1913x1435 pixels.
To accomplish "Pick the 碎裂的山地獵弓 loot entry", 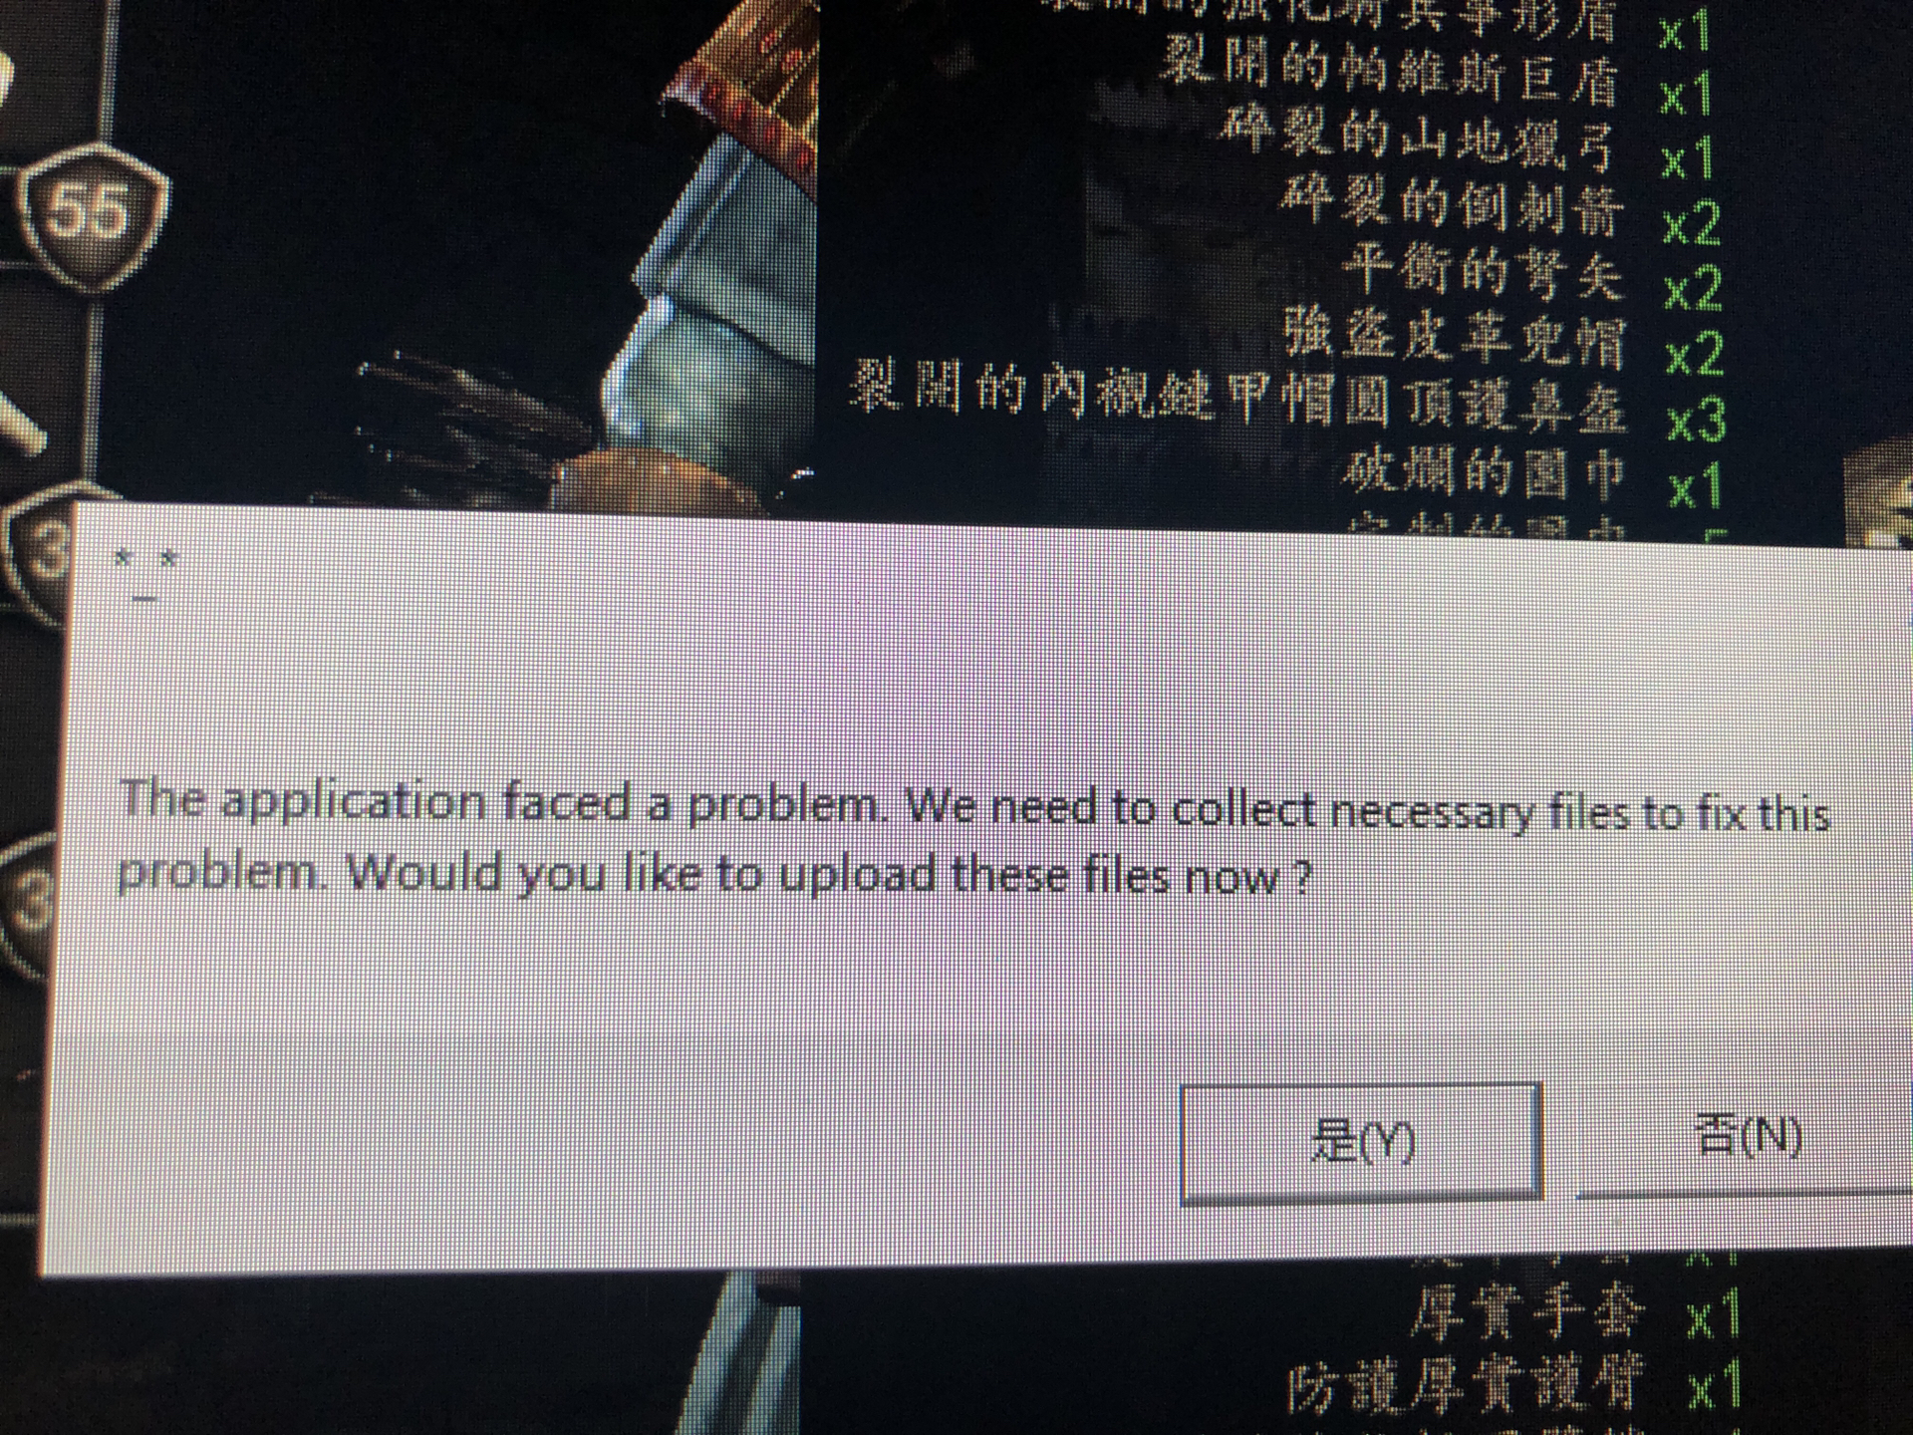I will point(1418,140).
